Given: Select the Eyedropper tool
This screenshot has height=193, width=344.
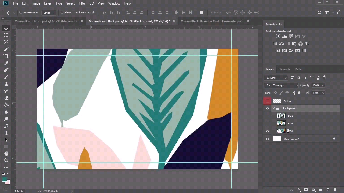Looking at the screenshot, I should (6, 63).
